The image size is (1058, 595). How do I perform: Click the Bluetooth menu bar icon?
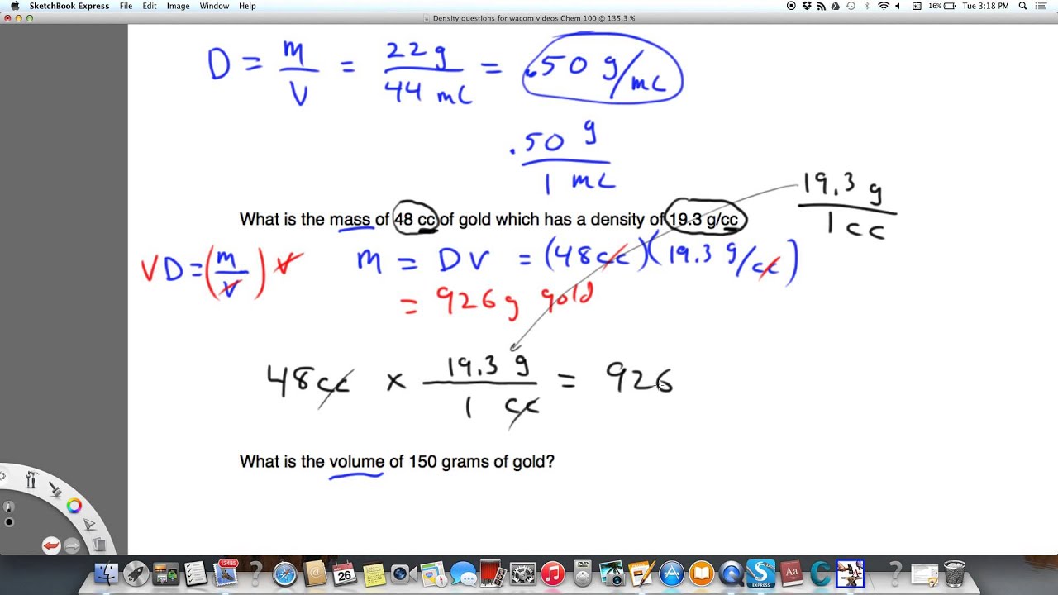point(867,6)
